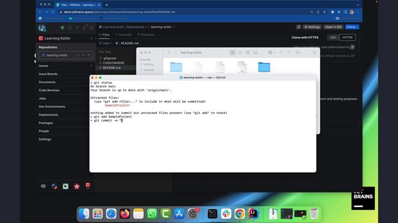Click the search icon in Finder toolbar
This screenshot has height=223, width=398.
click(315, 52)
